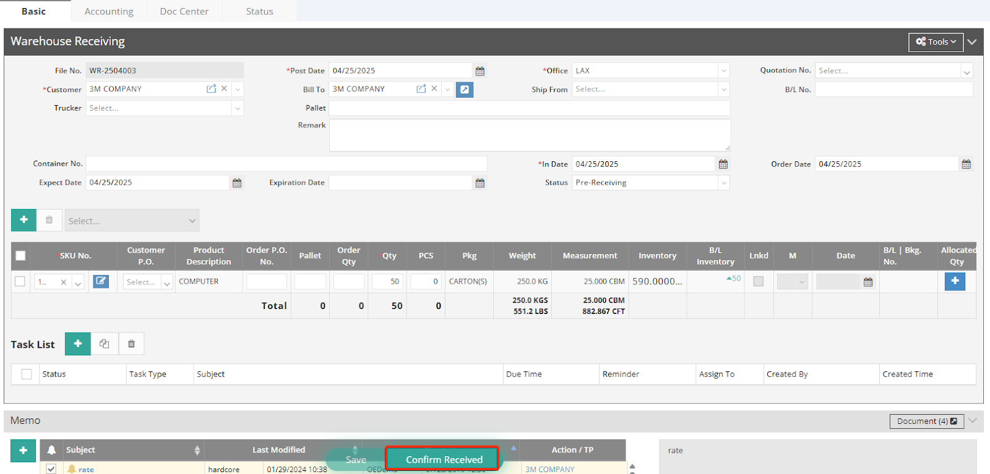Click the copy icon in Task List

pyautogui.click(x=105, y=344)
